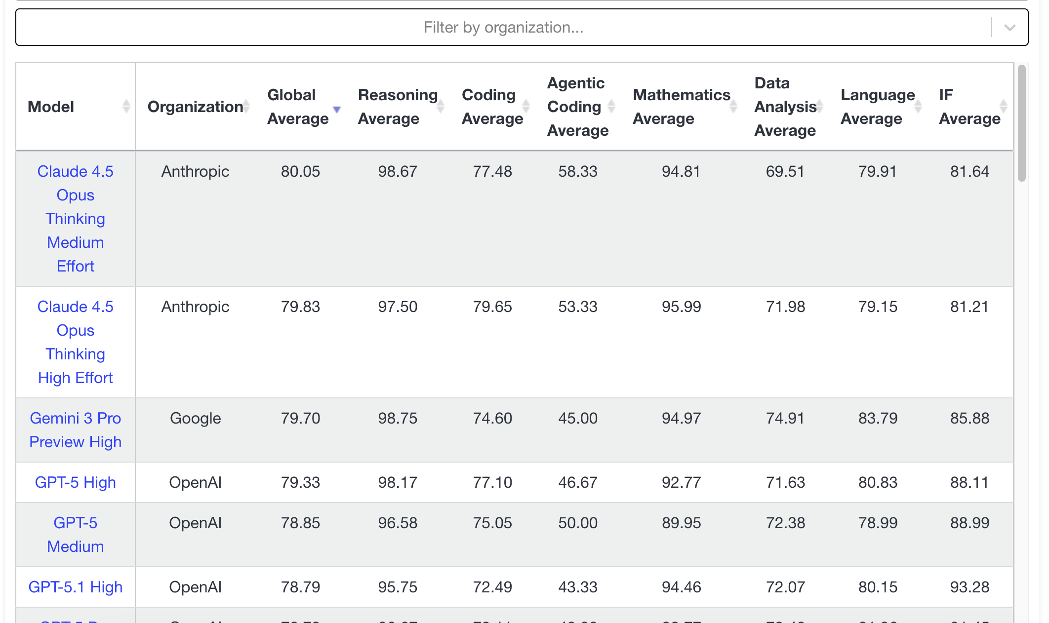This screenshot has width=1049, height=623.
Task: Toggle Global Average sort arrow
Action: pos(337,109)
